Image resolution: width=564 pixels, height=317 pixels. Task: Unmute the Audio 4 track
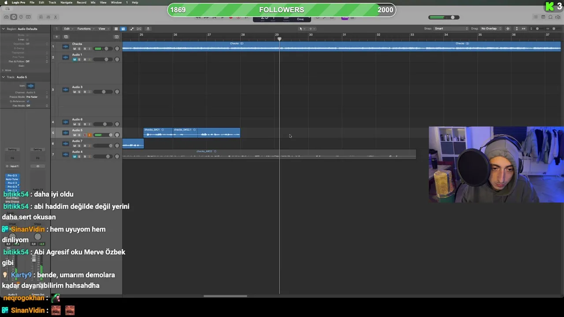(74, 156)
